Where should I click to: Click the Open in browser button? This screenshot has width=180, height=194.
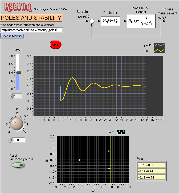12,36
